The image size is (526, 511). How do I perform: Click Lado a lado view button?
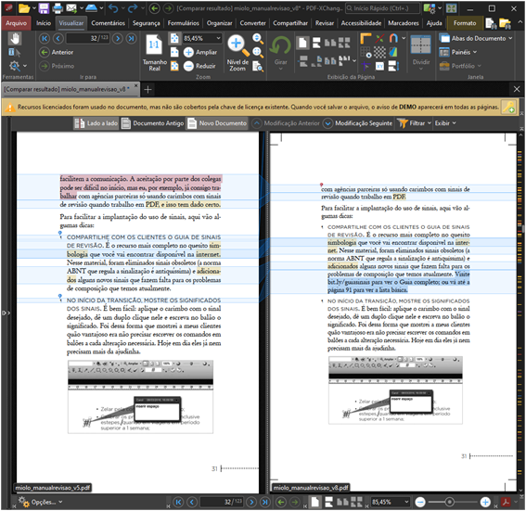(96, 123)
